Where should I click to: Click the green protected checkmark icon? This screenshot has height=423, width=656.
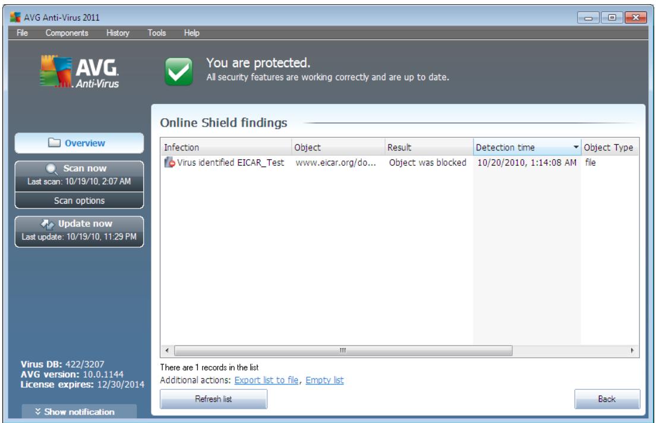click(179, 71)
